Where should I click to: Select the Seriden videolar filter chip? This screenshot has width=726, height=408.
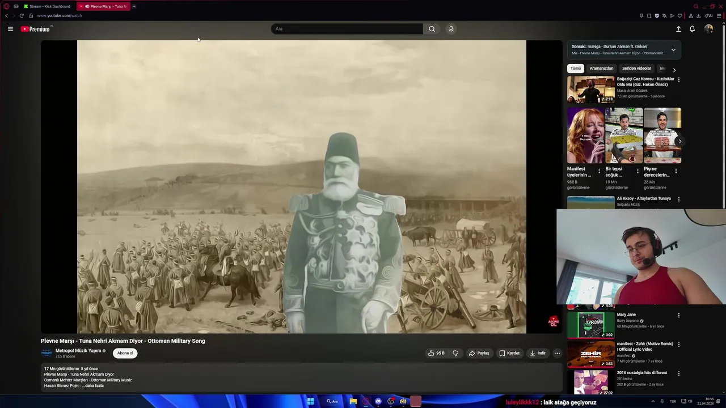[x=636, y=69]
